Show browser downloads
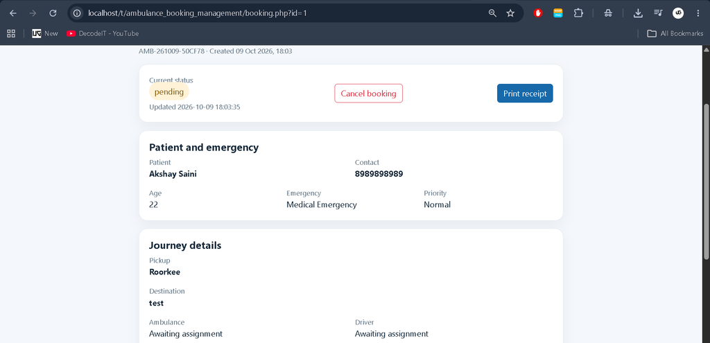 pyautogui.click(x=638, y=13)
